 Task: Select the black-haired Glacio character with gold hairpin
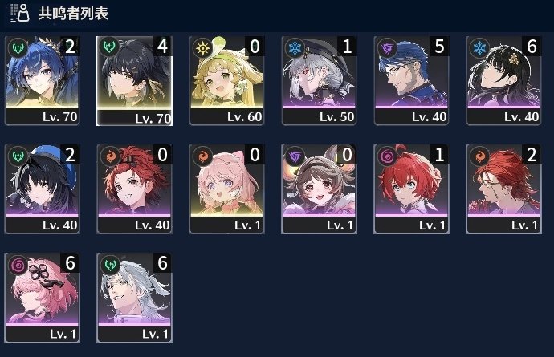click(x=503, y=81)
